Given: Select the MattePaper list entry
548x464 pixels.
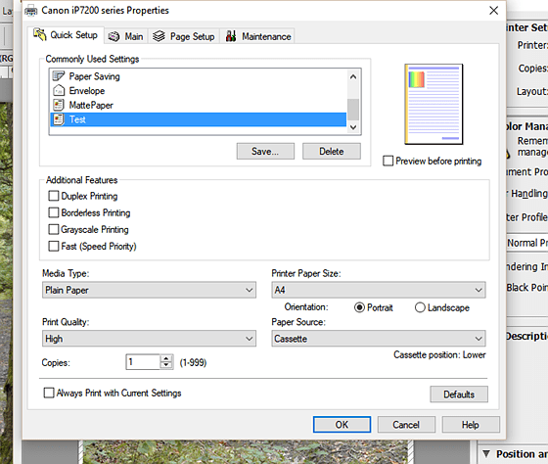Looking at the screenshot, I should 198,105.
